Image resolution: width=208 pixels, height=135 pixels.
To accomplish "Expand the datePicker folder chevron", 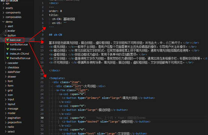I will [x=6, y=72].
